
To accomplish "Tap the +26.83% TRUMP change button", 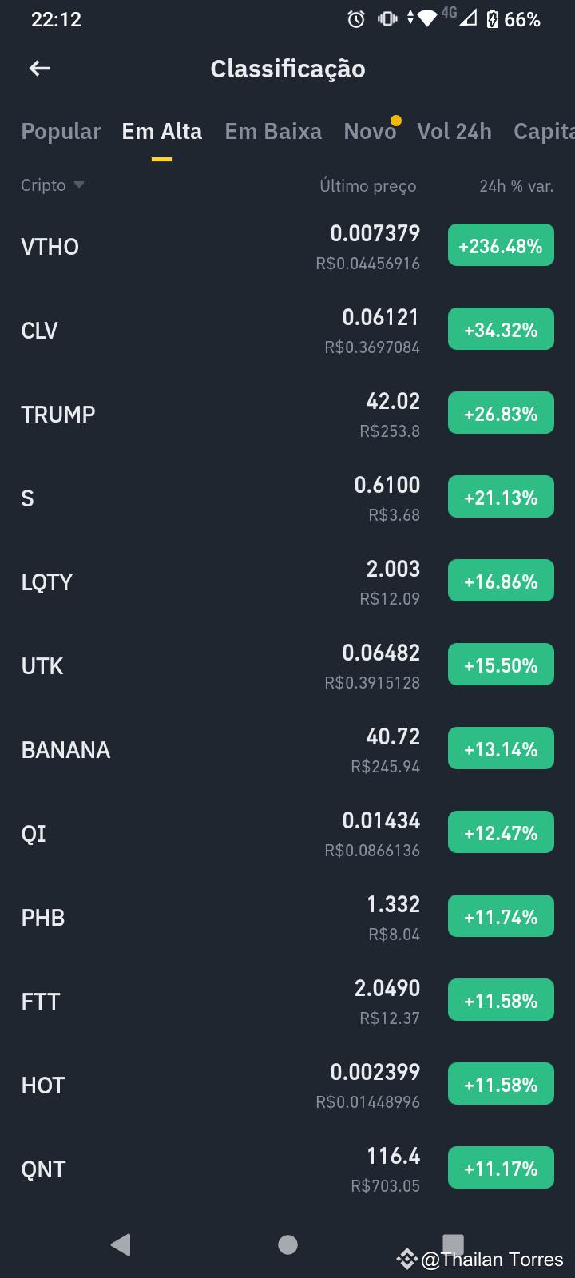I will 501,414.
